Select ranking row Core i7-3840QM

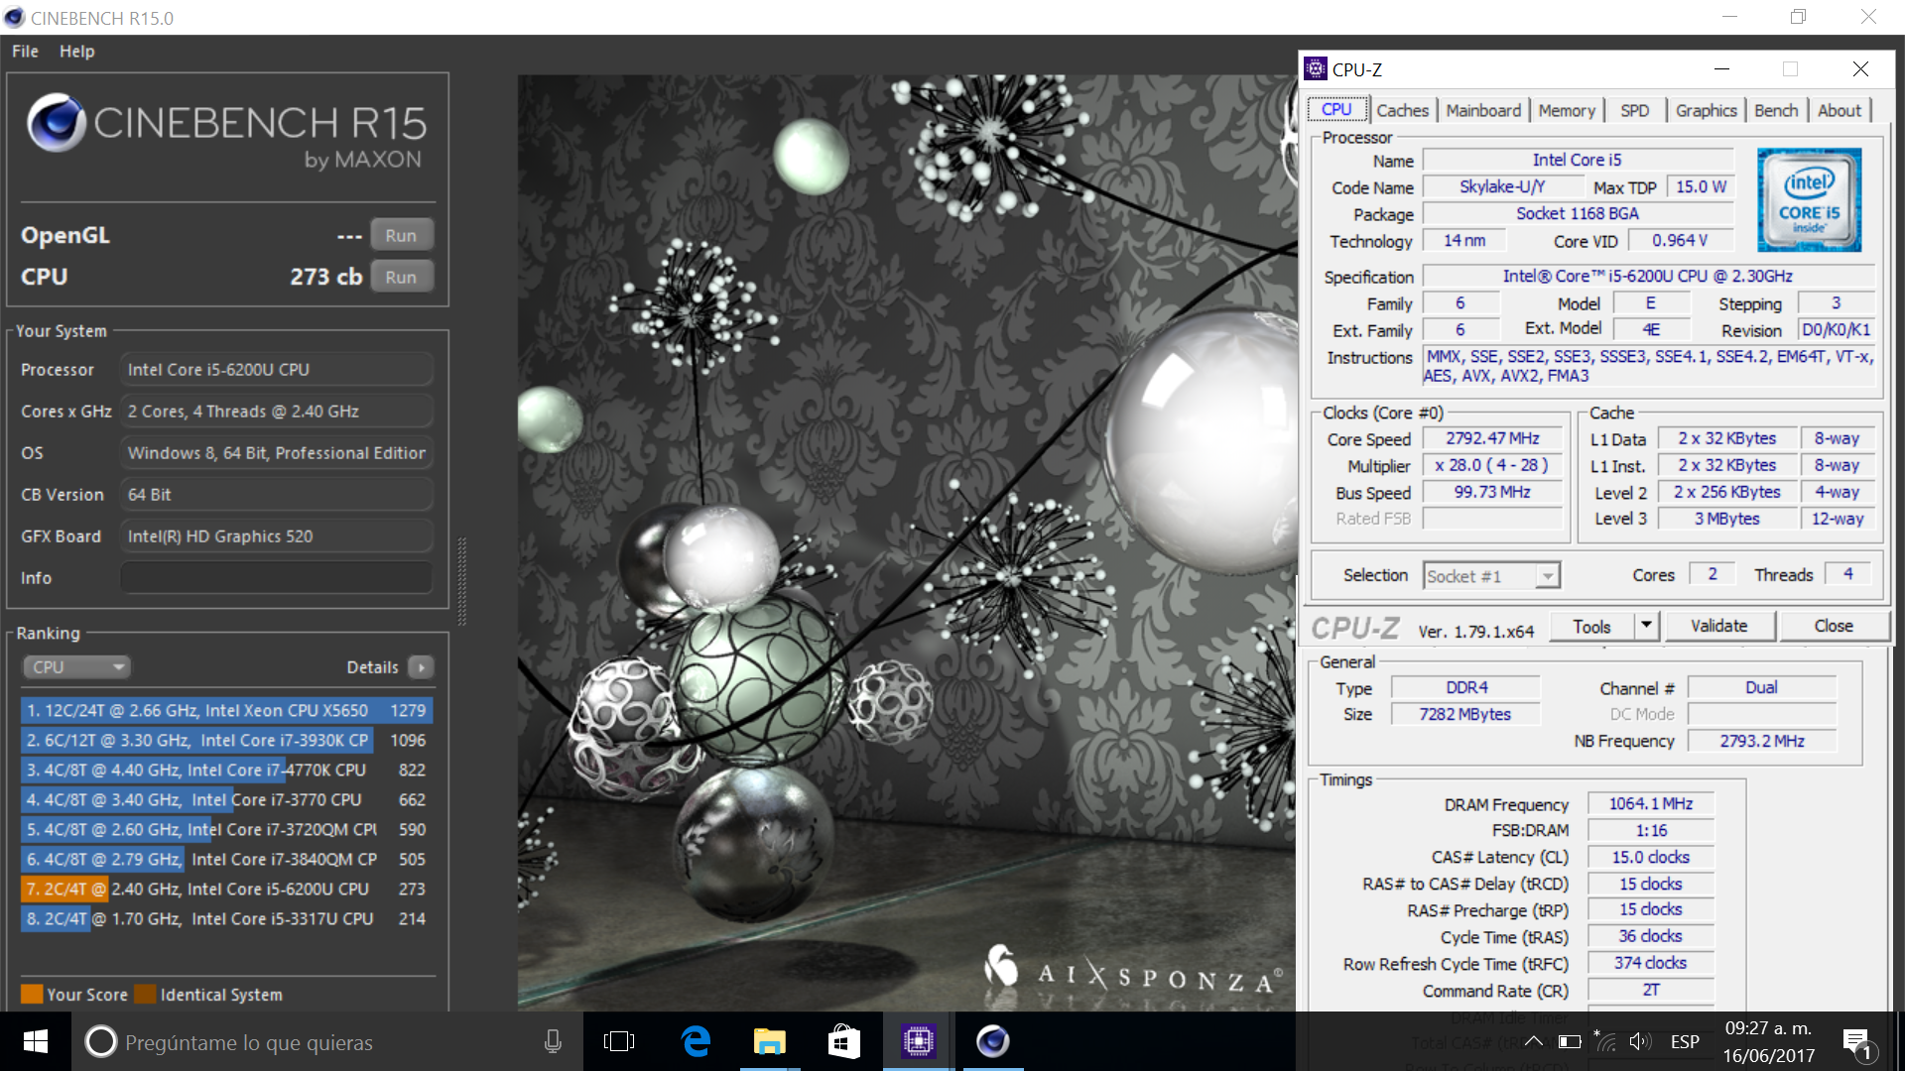click(226, 859)
